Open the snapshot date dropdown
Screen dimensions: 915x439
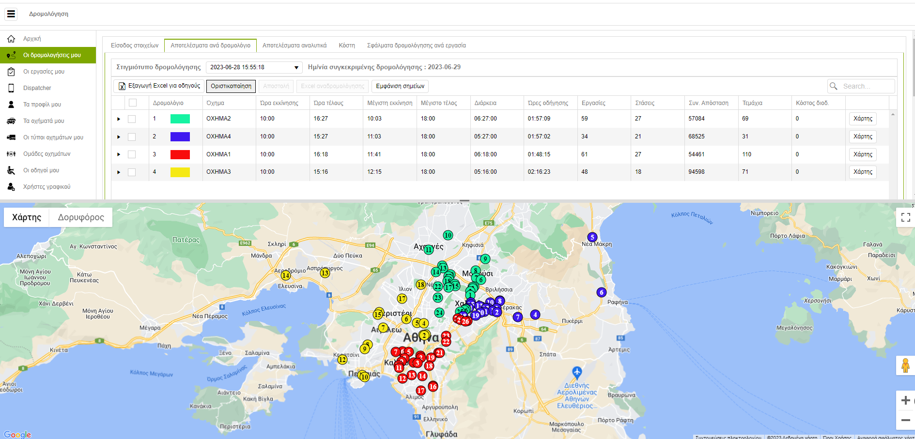pos(254,67)
